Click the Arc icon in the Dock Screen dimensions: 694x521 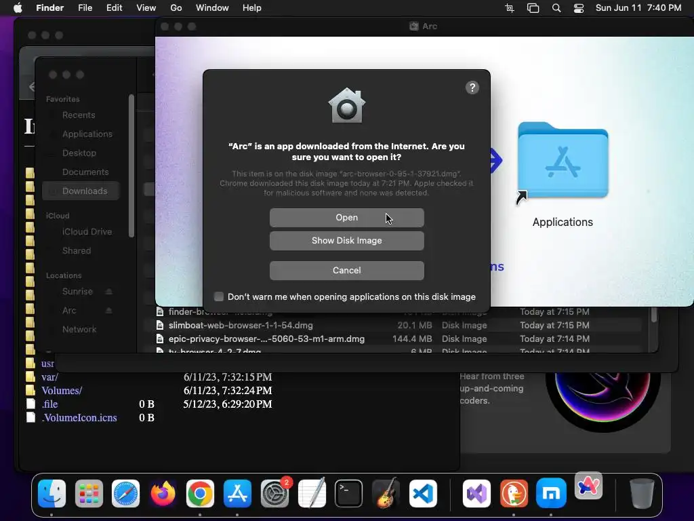click(x=588, y=486)
